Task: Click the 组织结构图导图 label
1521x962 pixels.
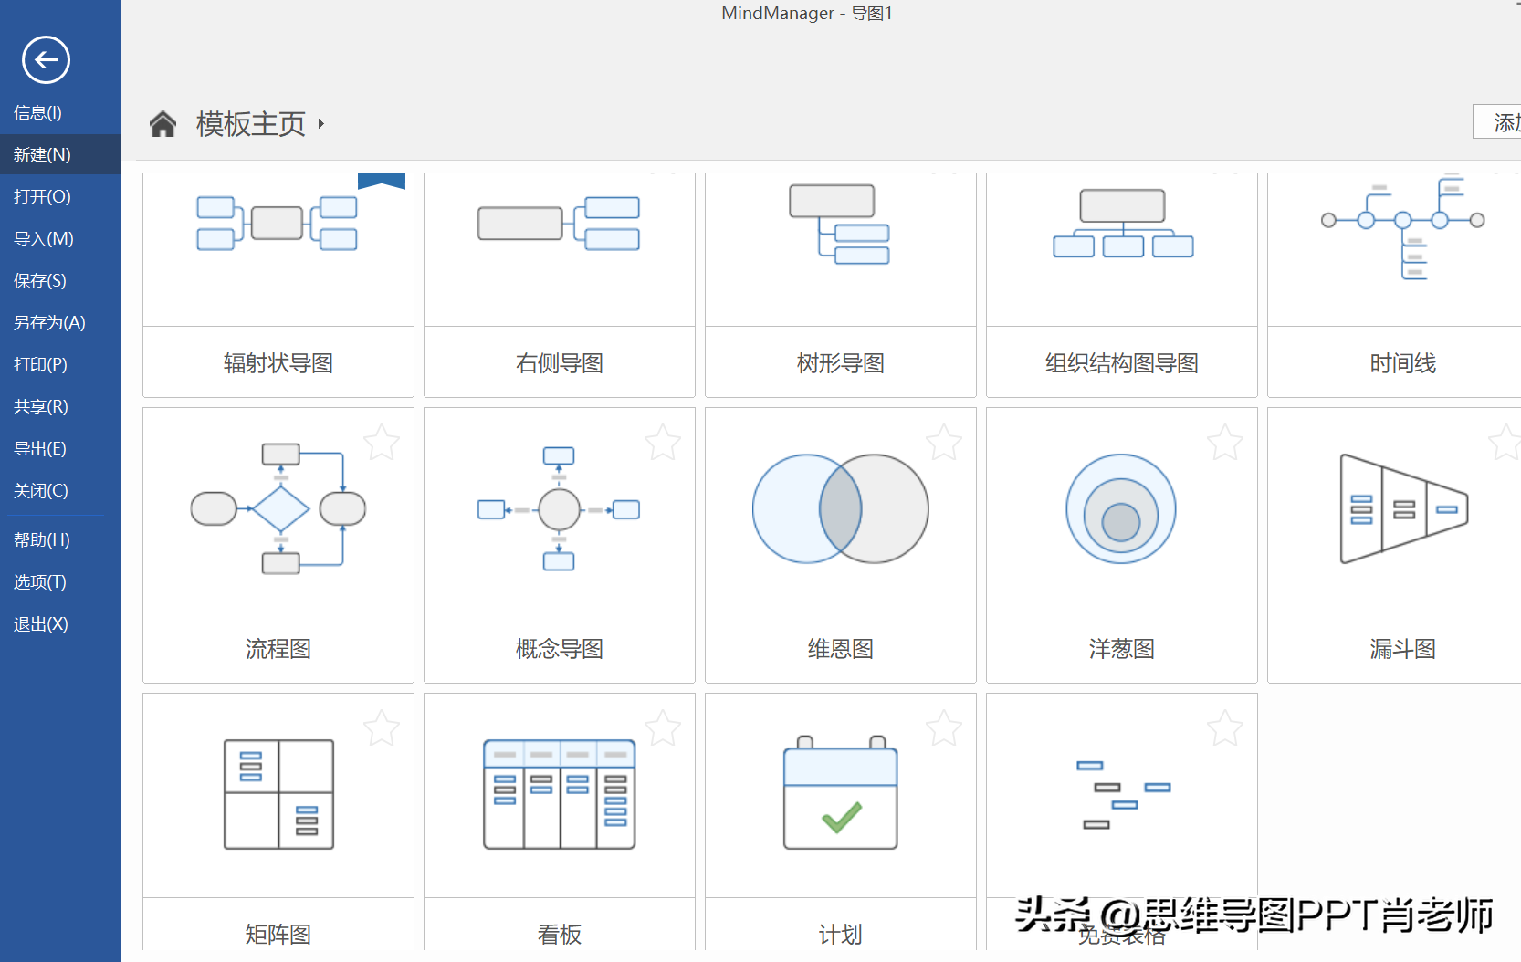Action: pos(1122,363)
